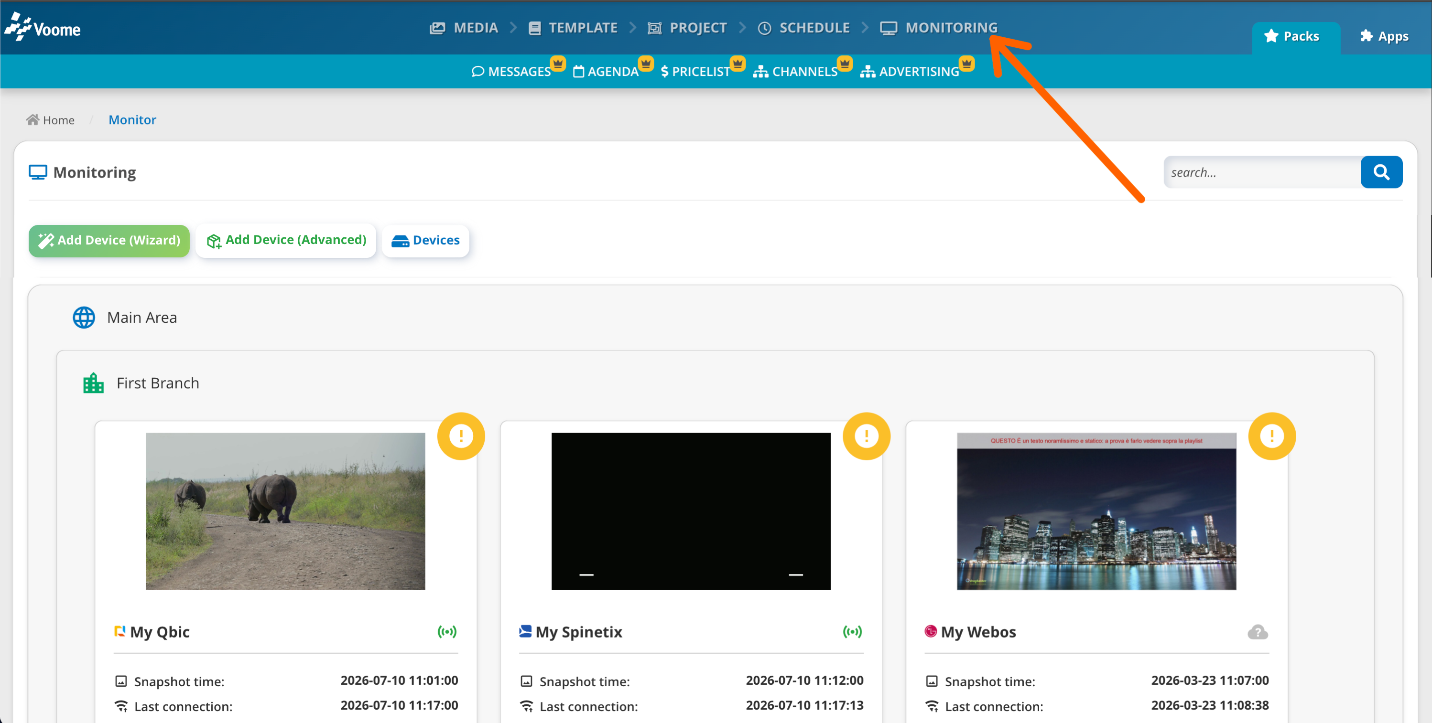Navigate to SCHEDULE

803,28
